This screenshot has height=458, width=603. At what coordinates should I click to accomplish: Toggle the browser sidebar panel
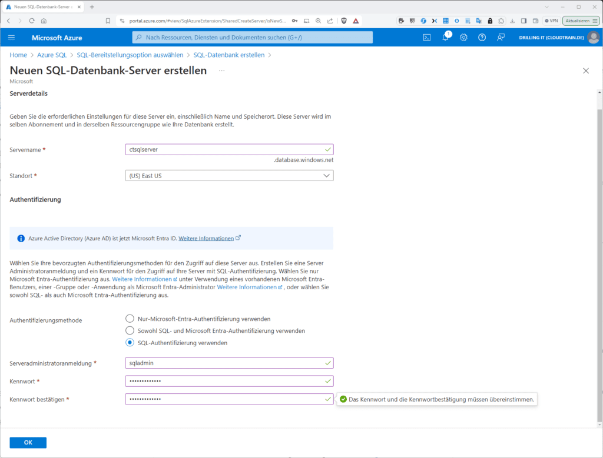[524, 21]
